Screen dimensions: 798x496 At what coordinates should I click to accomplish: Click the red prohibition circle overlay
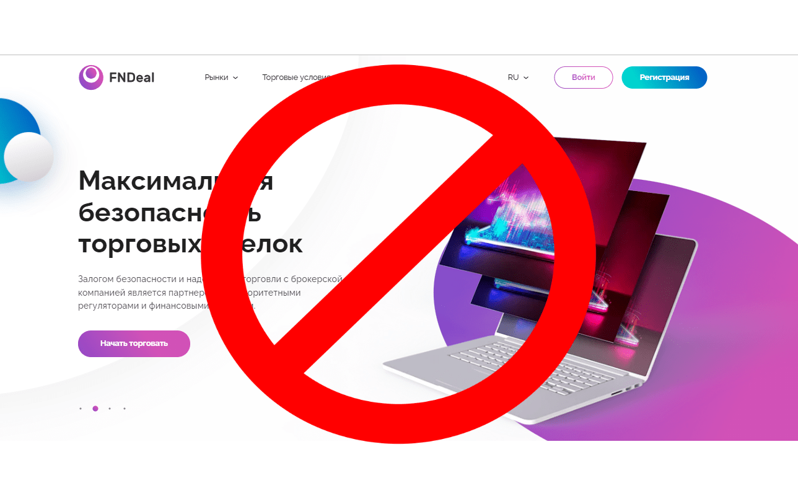pos(398,254)
